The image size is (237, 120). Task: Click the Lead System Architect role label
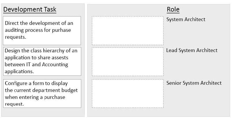(192, 50)
